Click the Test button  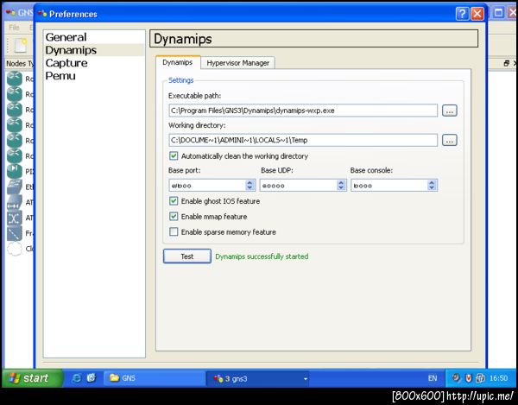pos(187,256)
